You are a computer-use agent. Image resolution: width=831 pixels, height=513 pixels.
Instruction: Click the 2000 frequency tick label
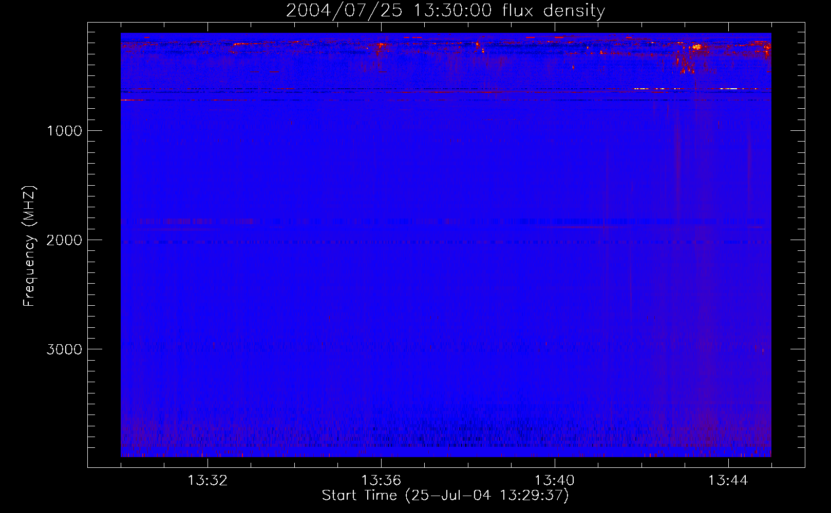[x=64, y=240]
